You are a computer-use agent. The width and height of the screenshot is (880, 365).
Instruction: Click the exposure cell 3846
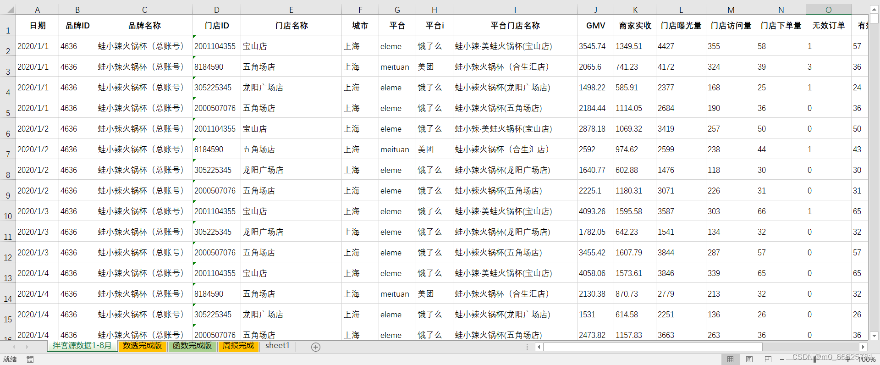tap(681, 273)
